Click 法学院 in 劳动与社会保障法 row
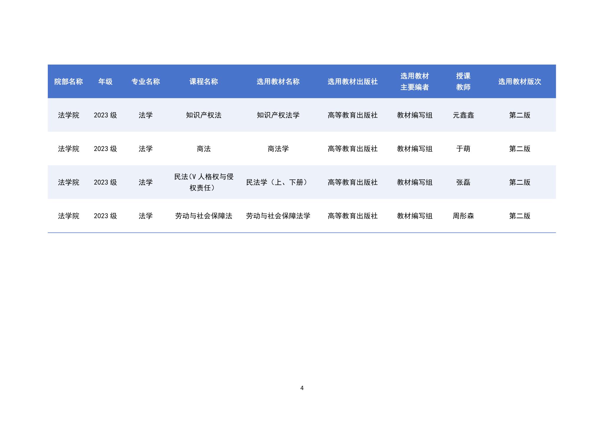604x427 pixels. pos(68,216)
